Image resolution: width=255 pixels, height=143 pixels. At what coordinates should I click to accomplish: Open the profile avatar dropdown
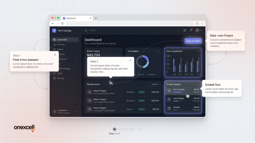pyautogui.click(x=198, y=30)
